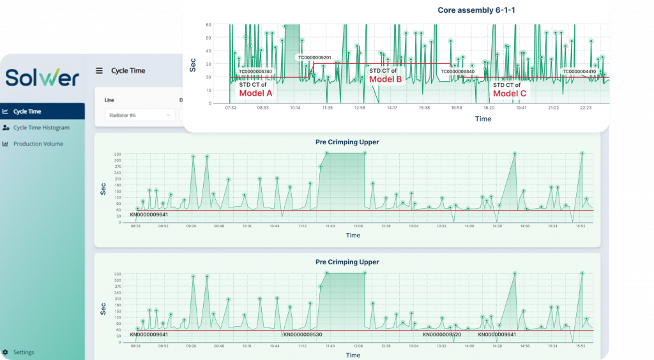
Task: Click the Production Volume bar-chart icon
Action: point(6,144)
